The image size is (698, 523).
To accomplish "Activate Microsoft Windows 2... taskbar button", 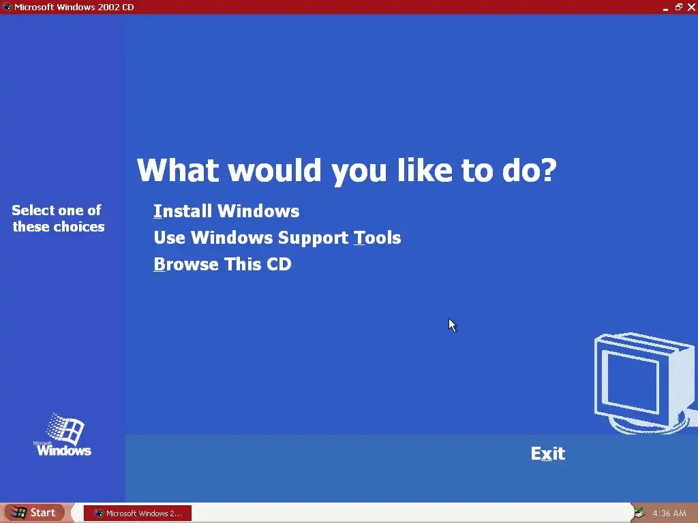I will point(138,513).
